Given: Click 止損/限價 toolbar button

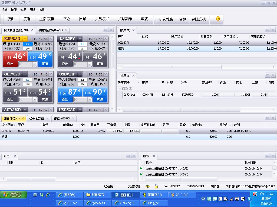Looking at the screenshot, I should tap(47, 19).
